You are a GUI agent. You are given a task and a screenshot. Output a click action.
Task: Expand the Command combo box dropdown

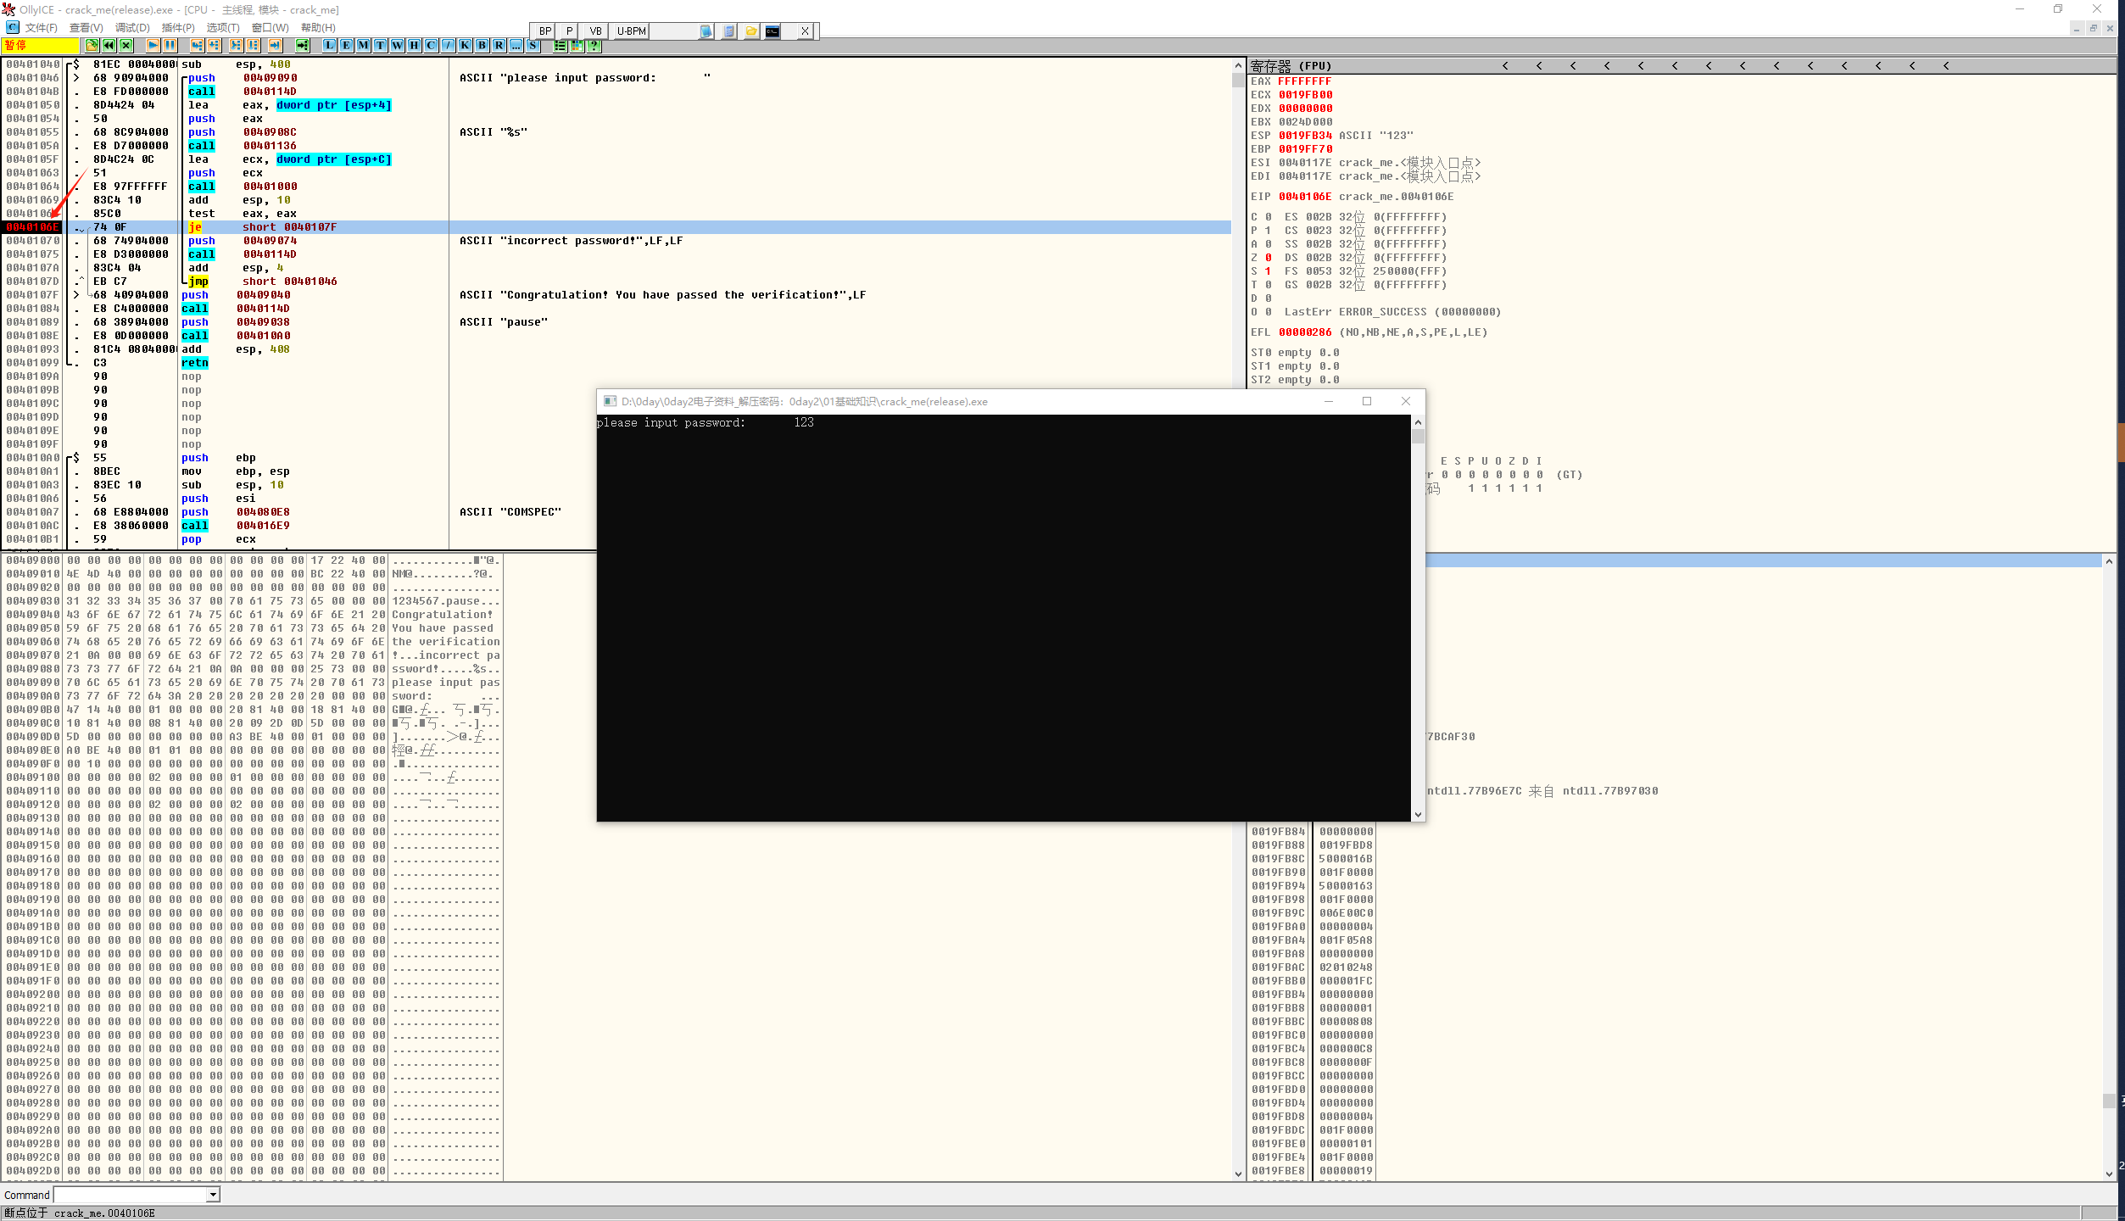213,1195
